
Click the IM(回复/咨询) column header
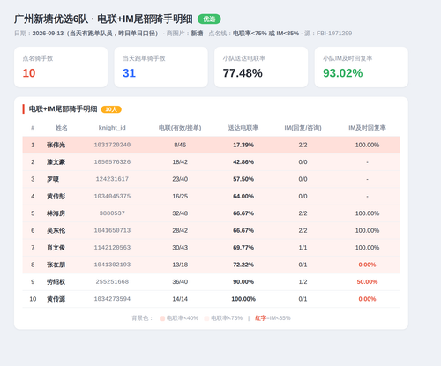[x=303, y=128]
